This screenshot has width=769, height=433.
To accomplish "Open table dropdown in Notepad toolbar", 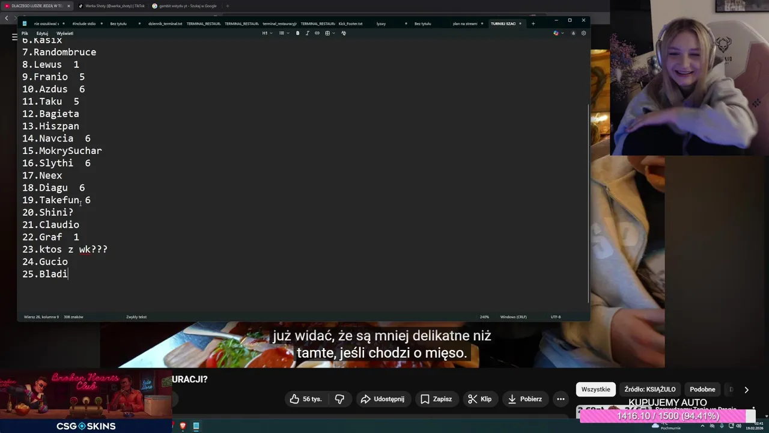I will coord(329,33).
